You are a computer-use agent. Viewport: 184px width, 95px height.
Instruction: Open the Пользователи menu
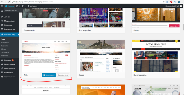(9, 64)
